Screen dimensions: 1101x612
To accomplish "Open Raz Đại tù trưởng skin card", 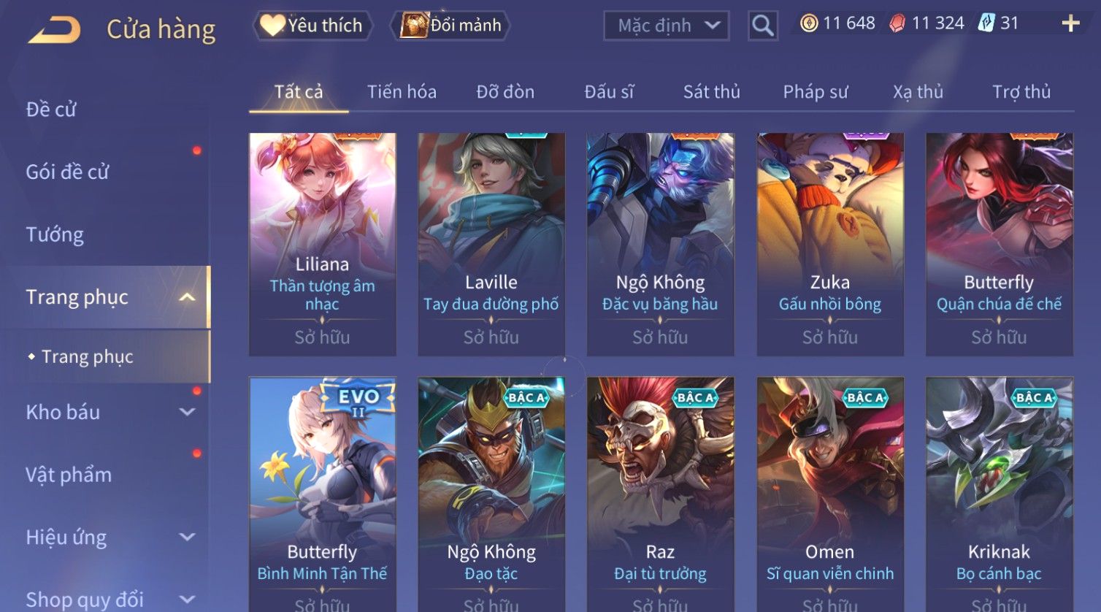I will 660,494.
